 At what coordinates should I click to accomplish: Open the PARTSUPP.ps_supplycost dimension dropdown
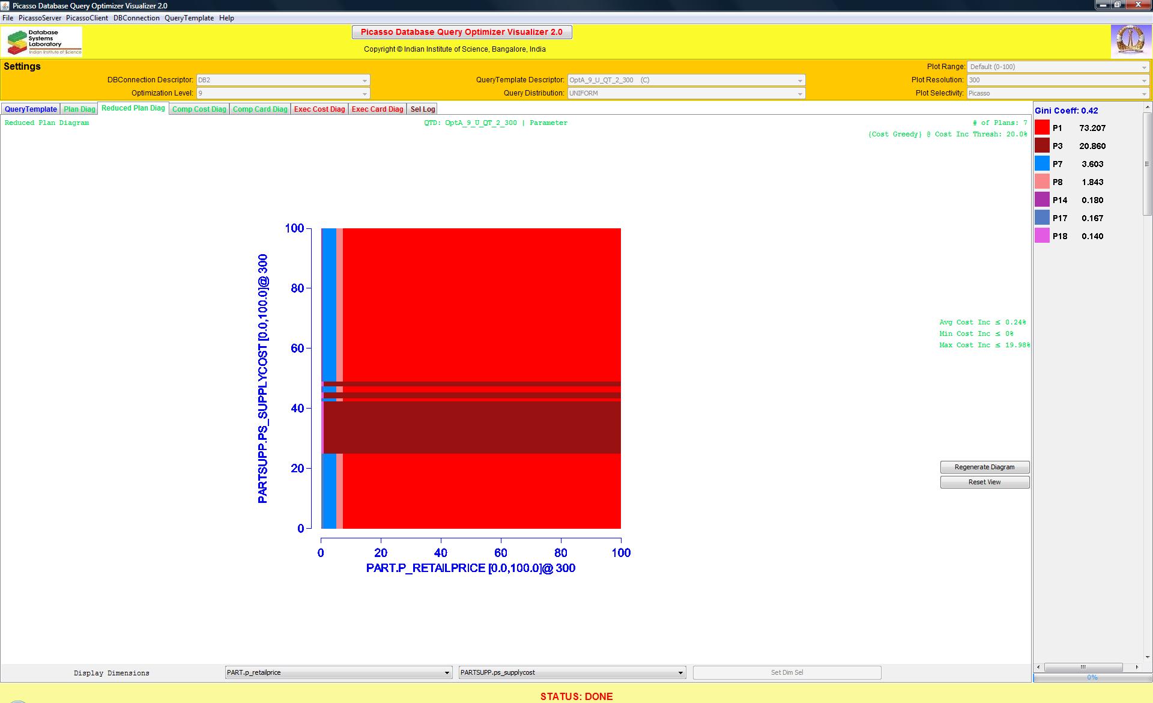pyautogui.click(x=680, y=673)
